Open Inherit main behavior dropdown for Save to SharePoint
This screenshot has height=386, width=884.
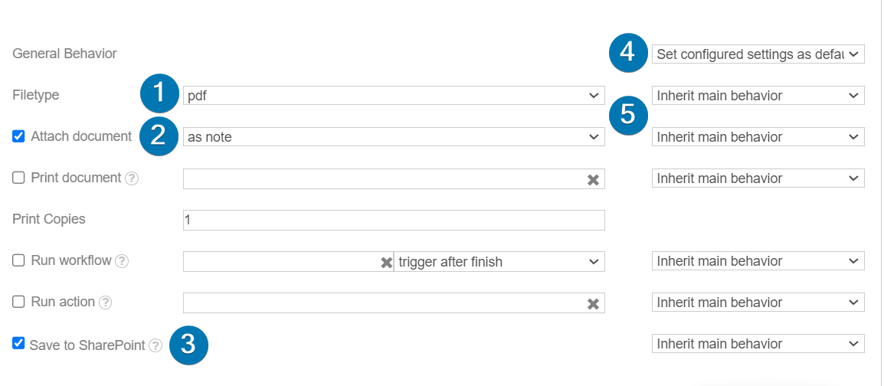(x=758, y=344)
